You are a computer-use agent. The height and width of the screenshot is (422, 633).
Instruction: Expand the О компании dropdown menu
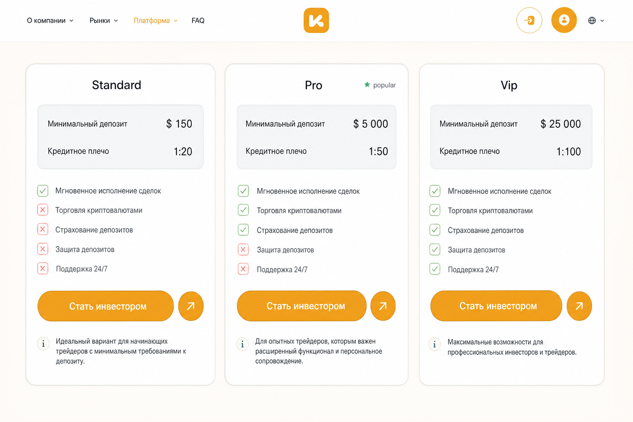50,21
